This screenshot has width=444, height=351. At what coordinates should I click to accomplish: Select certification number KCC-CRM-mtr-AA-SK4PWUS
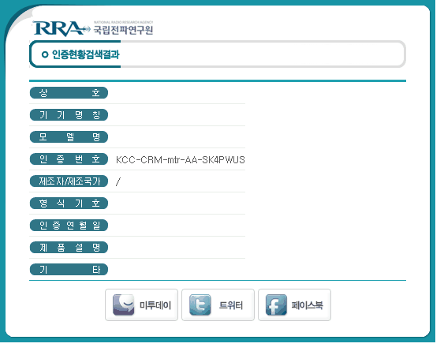181,160
